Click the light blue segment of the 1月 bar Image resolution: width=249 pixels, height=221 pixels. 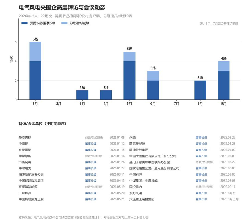[x=35, y=52]
